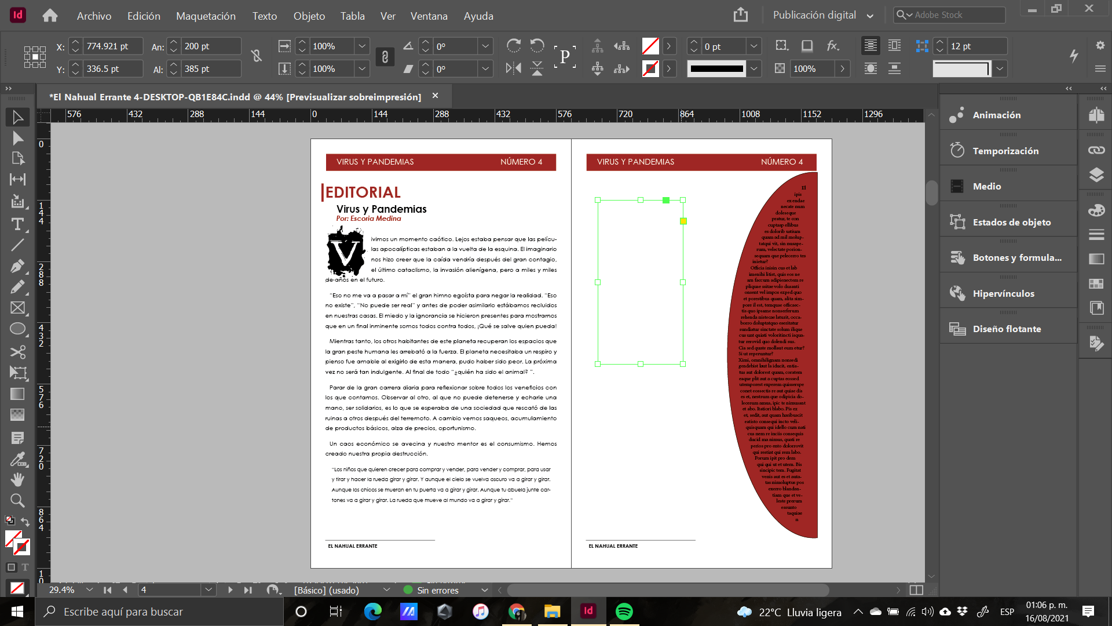Select the Hand tool
Screen dimensions: 1112x626
[17, 479]
